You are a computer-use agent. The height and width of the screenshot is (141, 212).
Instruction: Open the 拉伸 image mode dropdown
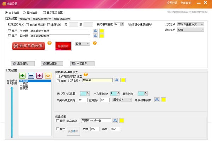point(83,44)
